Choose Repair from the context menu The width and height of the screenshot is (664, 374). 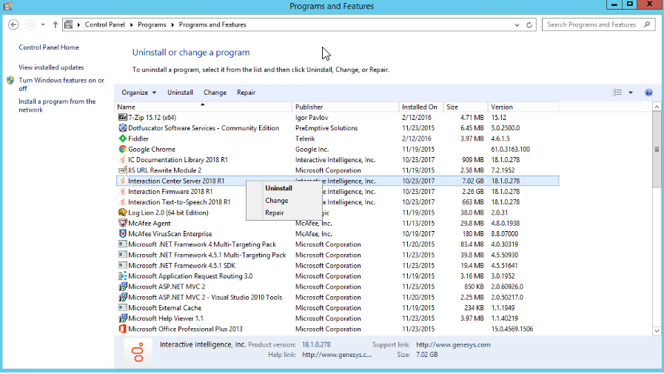click(x=274, y=213)
